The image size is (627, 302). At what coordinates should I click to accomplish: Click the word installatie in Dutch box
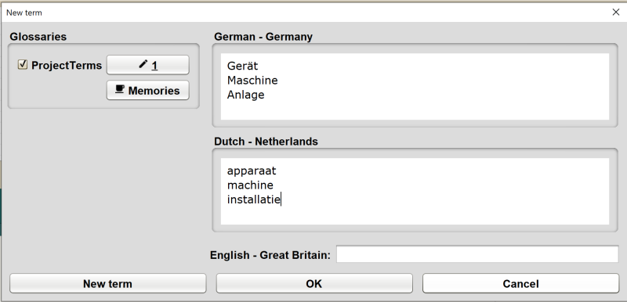(253, 200)
